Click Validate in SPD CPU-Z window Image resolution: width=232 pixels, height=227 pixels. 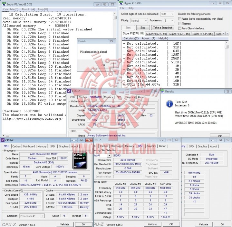tap(152, 224)
